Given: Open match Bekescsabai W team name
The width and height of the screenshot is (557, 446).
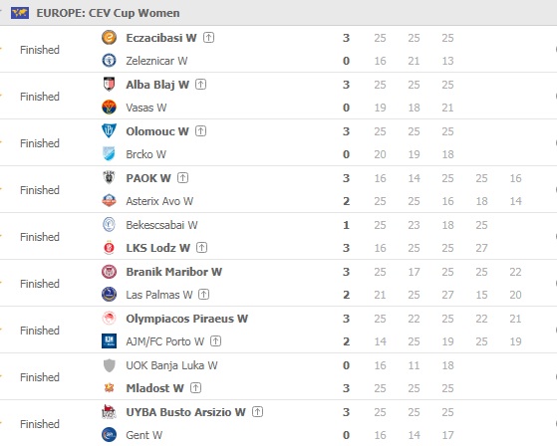Looking at the screenshot, I should click(161, 225).
